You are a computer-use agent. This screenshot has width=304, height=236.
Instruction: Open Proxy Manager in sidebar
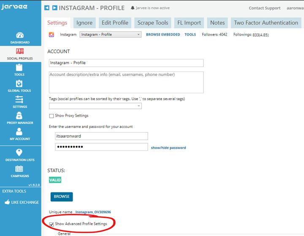click(x=20, y=118)
